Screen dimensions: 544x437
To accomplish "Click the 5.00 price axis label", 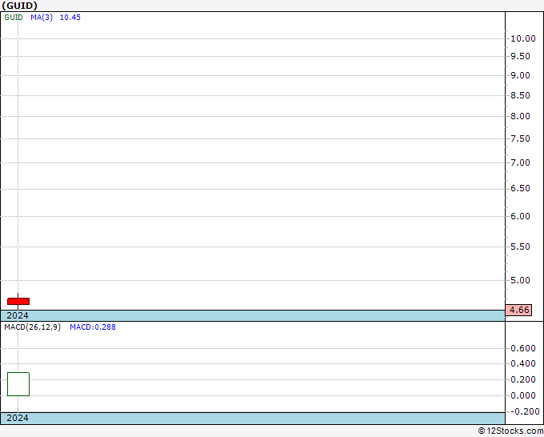I will coord(520,280).
